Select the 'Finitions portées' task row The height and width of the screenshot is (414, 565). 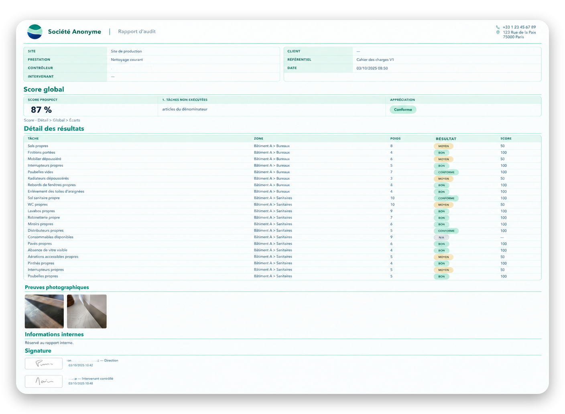click(282, 152)
